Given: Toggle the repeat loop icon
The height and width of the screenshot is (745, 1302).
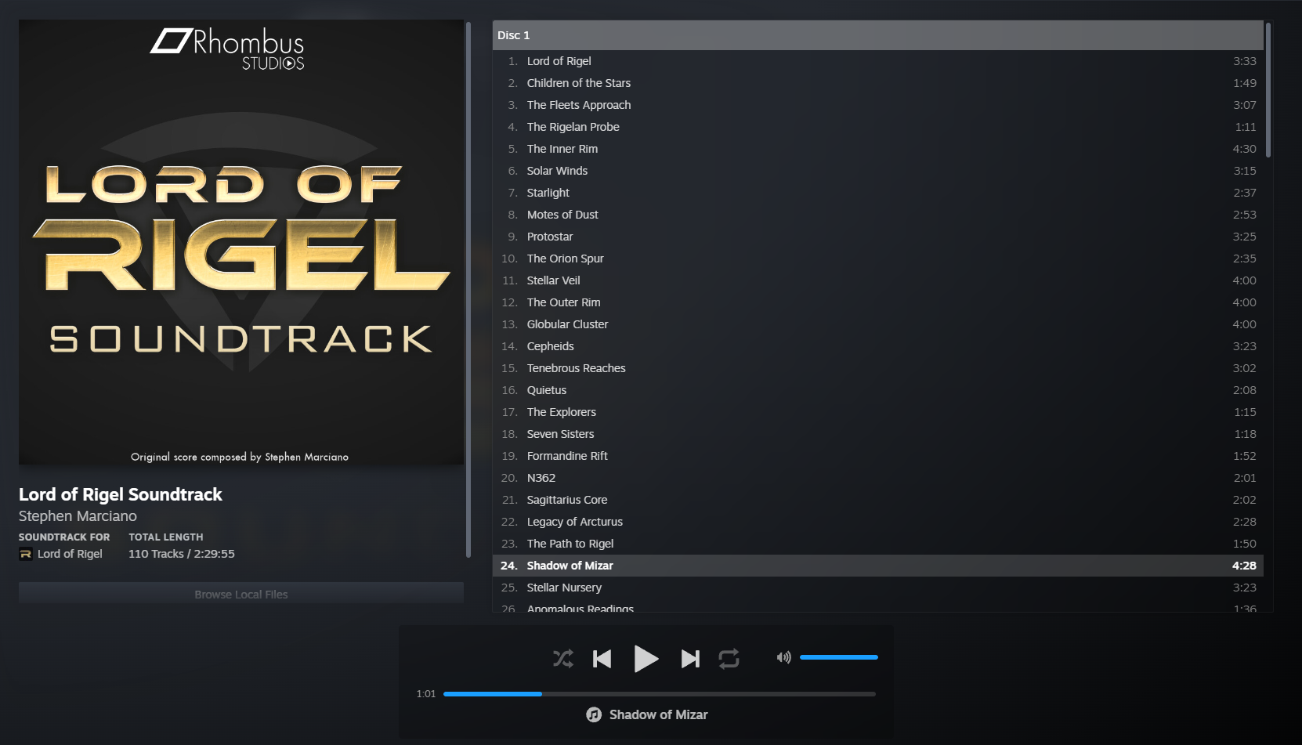Looking at the screenshot, I should coord(729,659).
